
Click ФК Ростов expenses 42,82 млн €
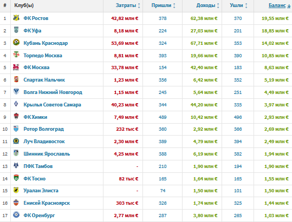coord(125,18)
